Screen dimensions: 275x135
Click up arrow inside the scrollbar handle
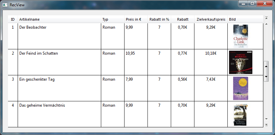click(x=266, y=66)
